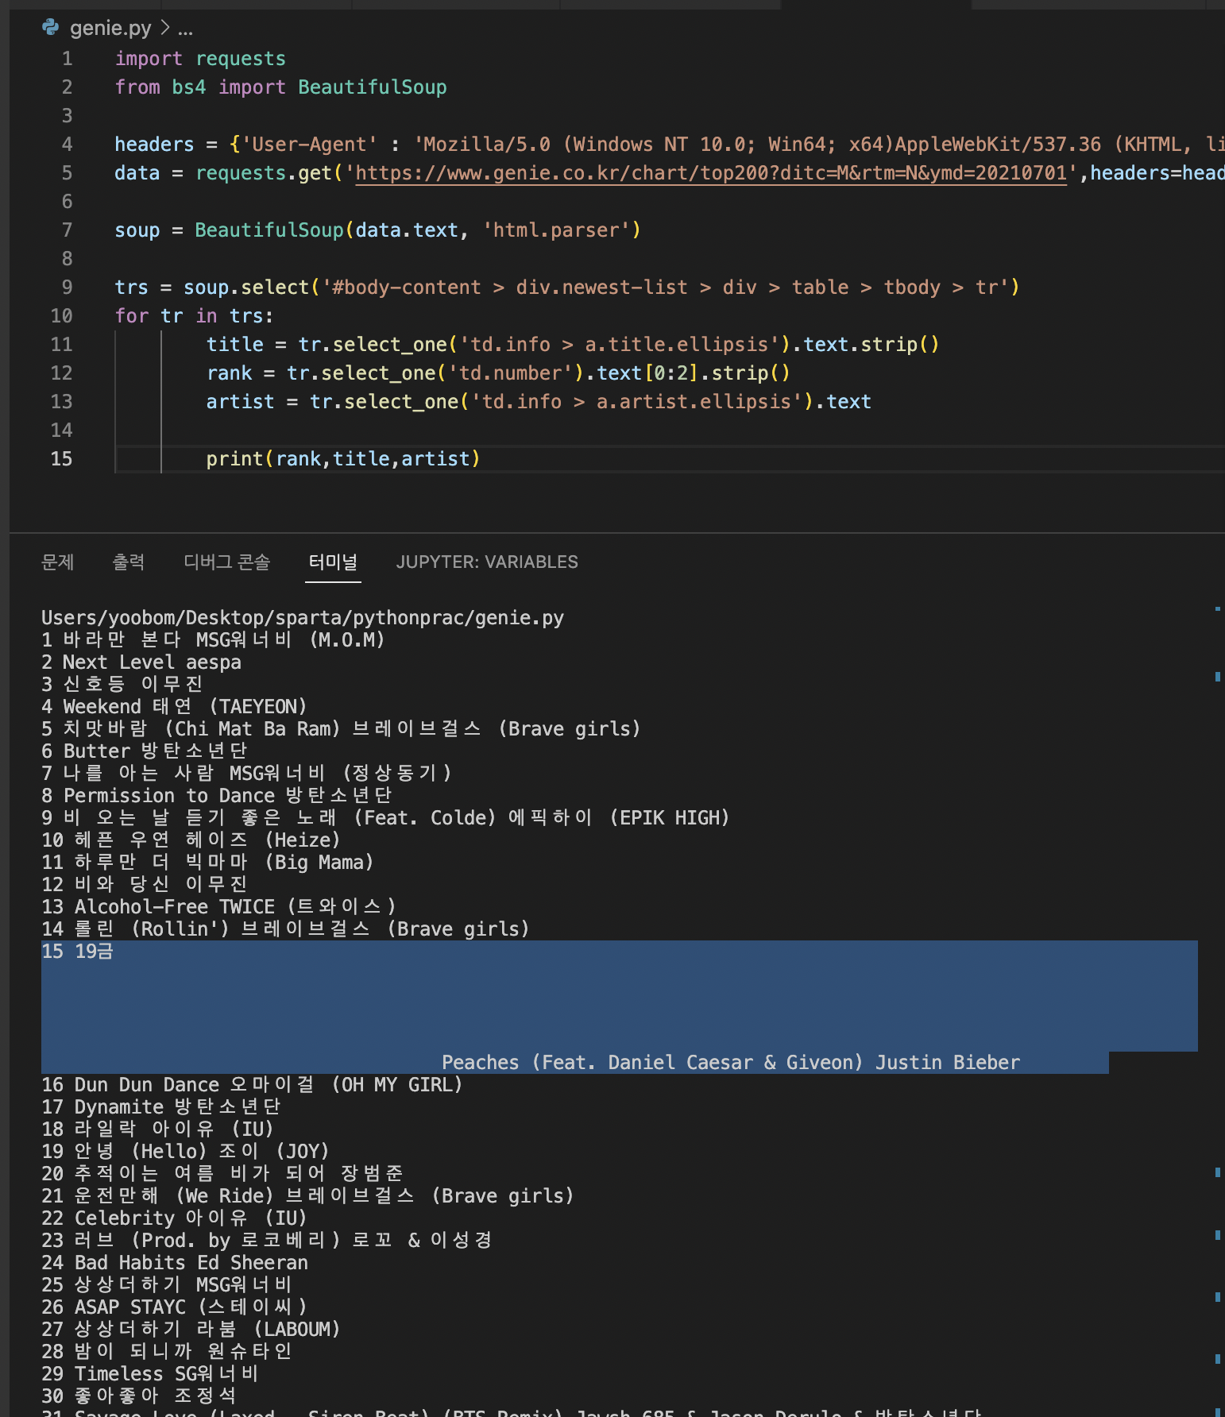Click terminal row '16 Dun Dun Dance 오마이걸 (OH MY GIRL)'
This screenshot has height=1417, width=1225.
coord(252,1085)
